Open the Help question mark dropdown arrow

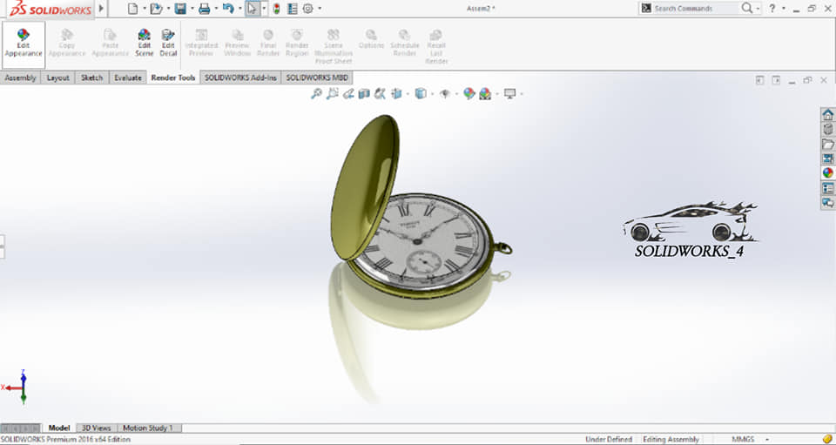click(x=783, y=9)
